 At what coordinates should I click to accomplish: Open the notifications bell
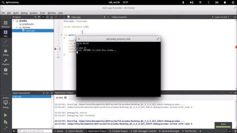(225, 3)
